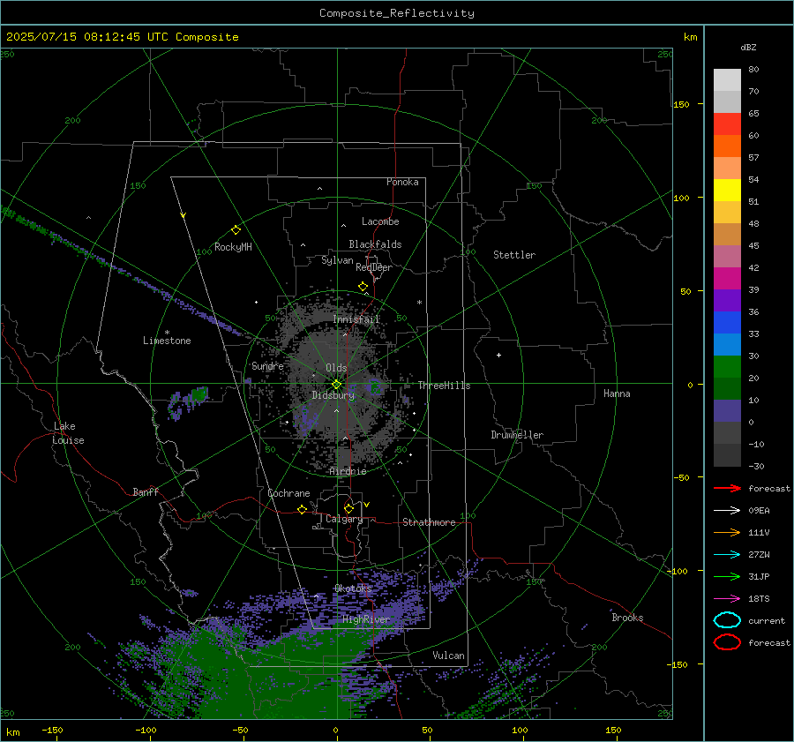Click the dBZ legend heading
This screenshot has width=794, height=742.
point(748,47)
